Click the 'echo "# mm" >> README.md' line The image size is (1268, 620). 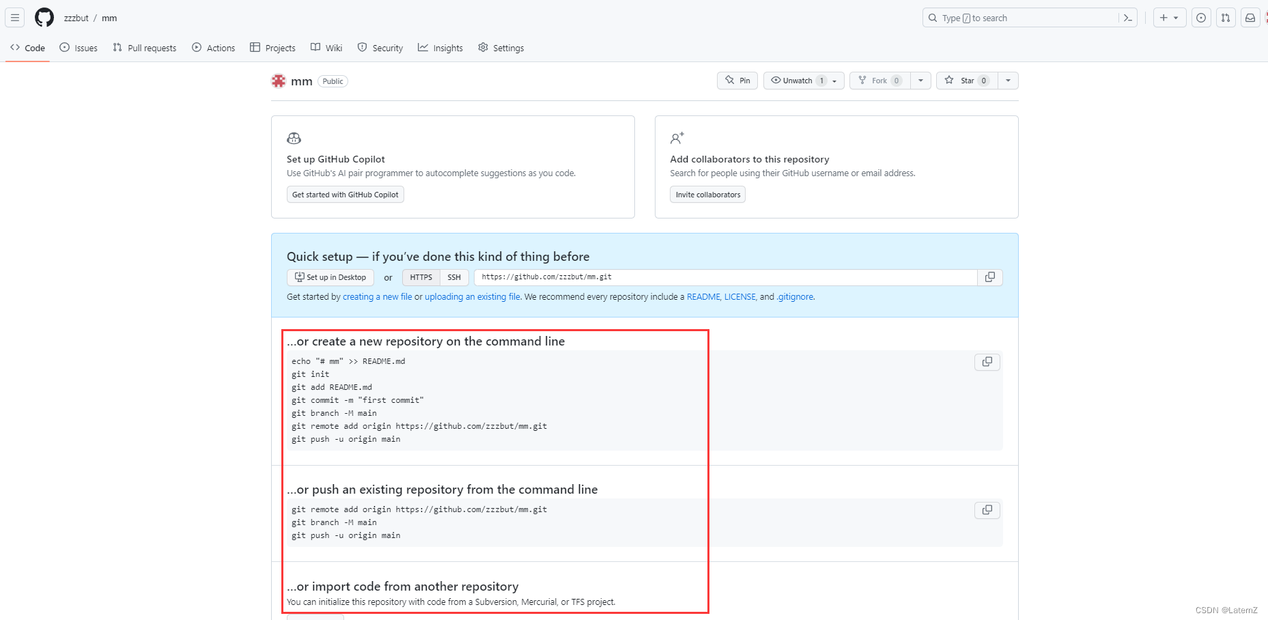(348, 361)
